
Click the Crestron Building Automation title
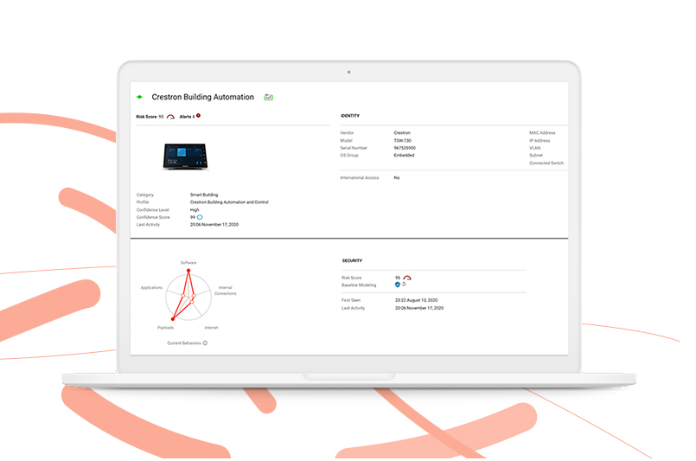[203, 97]
